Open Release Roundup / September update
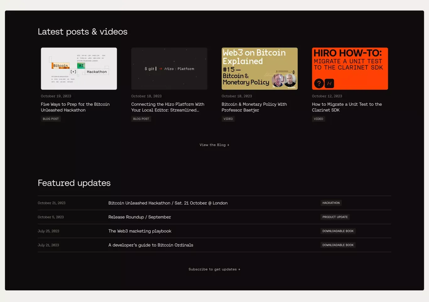429x302 pixels. pos(140,217)
